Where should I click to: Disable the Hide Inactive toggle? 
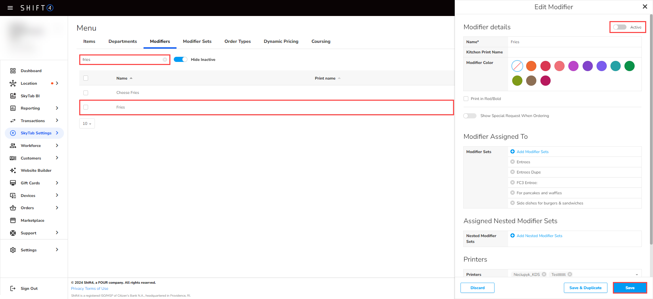click(x=181, y=60)
